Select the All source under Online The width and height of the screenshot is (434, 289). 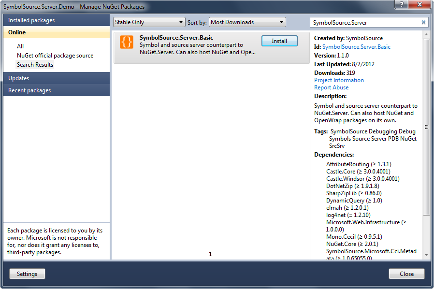[20, 46]
